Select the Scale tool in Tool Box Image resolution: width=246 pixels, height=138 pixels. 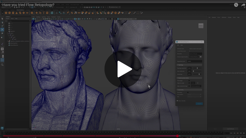tap(2, 37)
